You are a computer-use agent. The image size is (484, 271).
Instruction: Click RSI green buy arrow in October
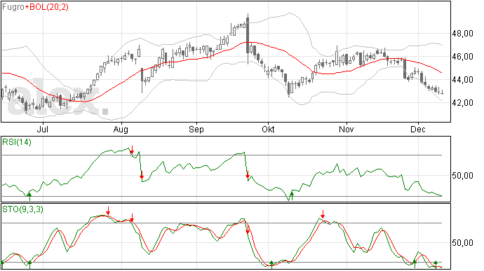pyautogui.click(x=292, y=195)
